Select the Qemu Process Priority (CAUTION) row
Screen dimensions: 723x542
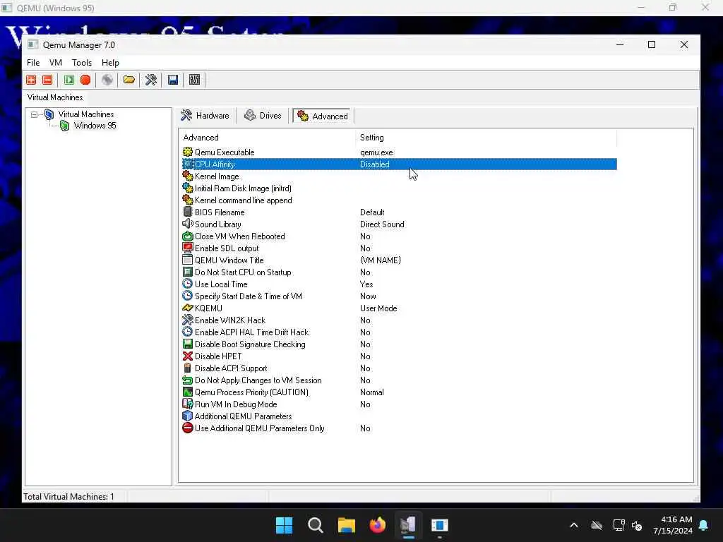(400, 392)
